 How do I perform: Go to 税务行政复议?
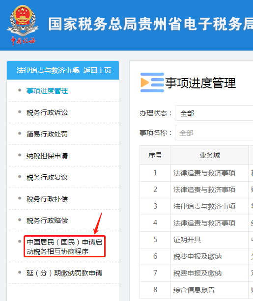tap(47, 177)
